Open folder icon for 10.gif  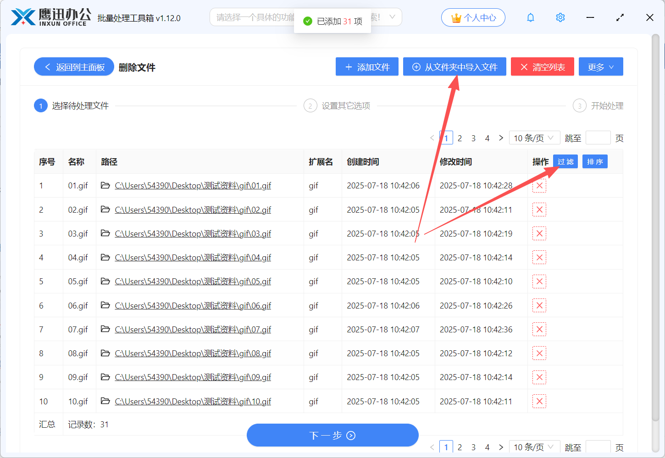click(105, 401)
